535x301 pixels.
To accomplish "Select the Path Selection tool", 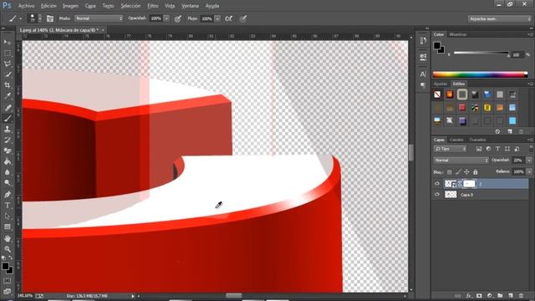I will tap(8, 216).
